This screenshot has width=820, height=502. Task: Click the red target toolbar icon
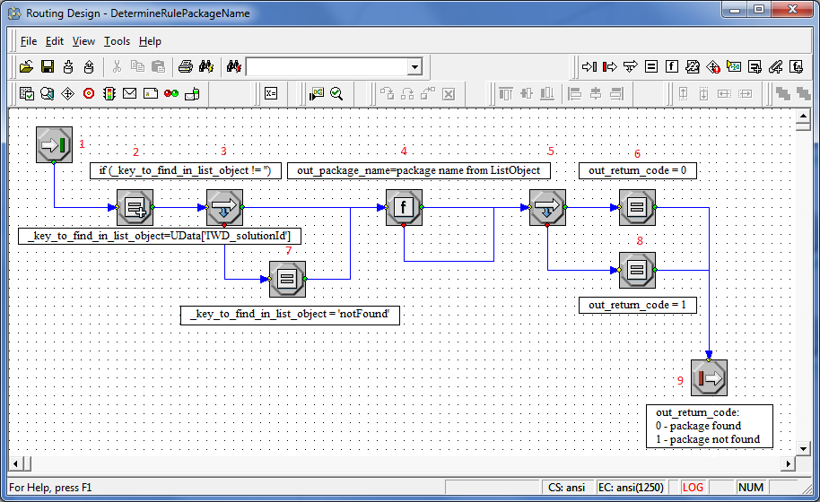[88, 93]
